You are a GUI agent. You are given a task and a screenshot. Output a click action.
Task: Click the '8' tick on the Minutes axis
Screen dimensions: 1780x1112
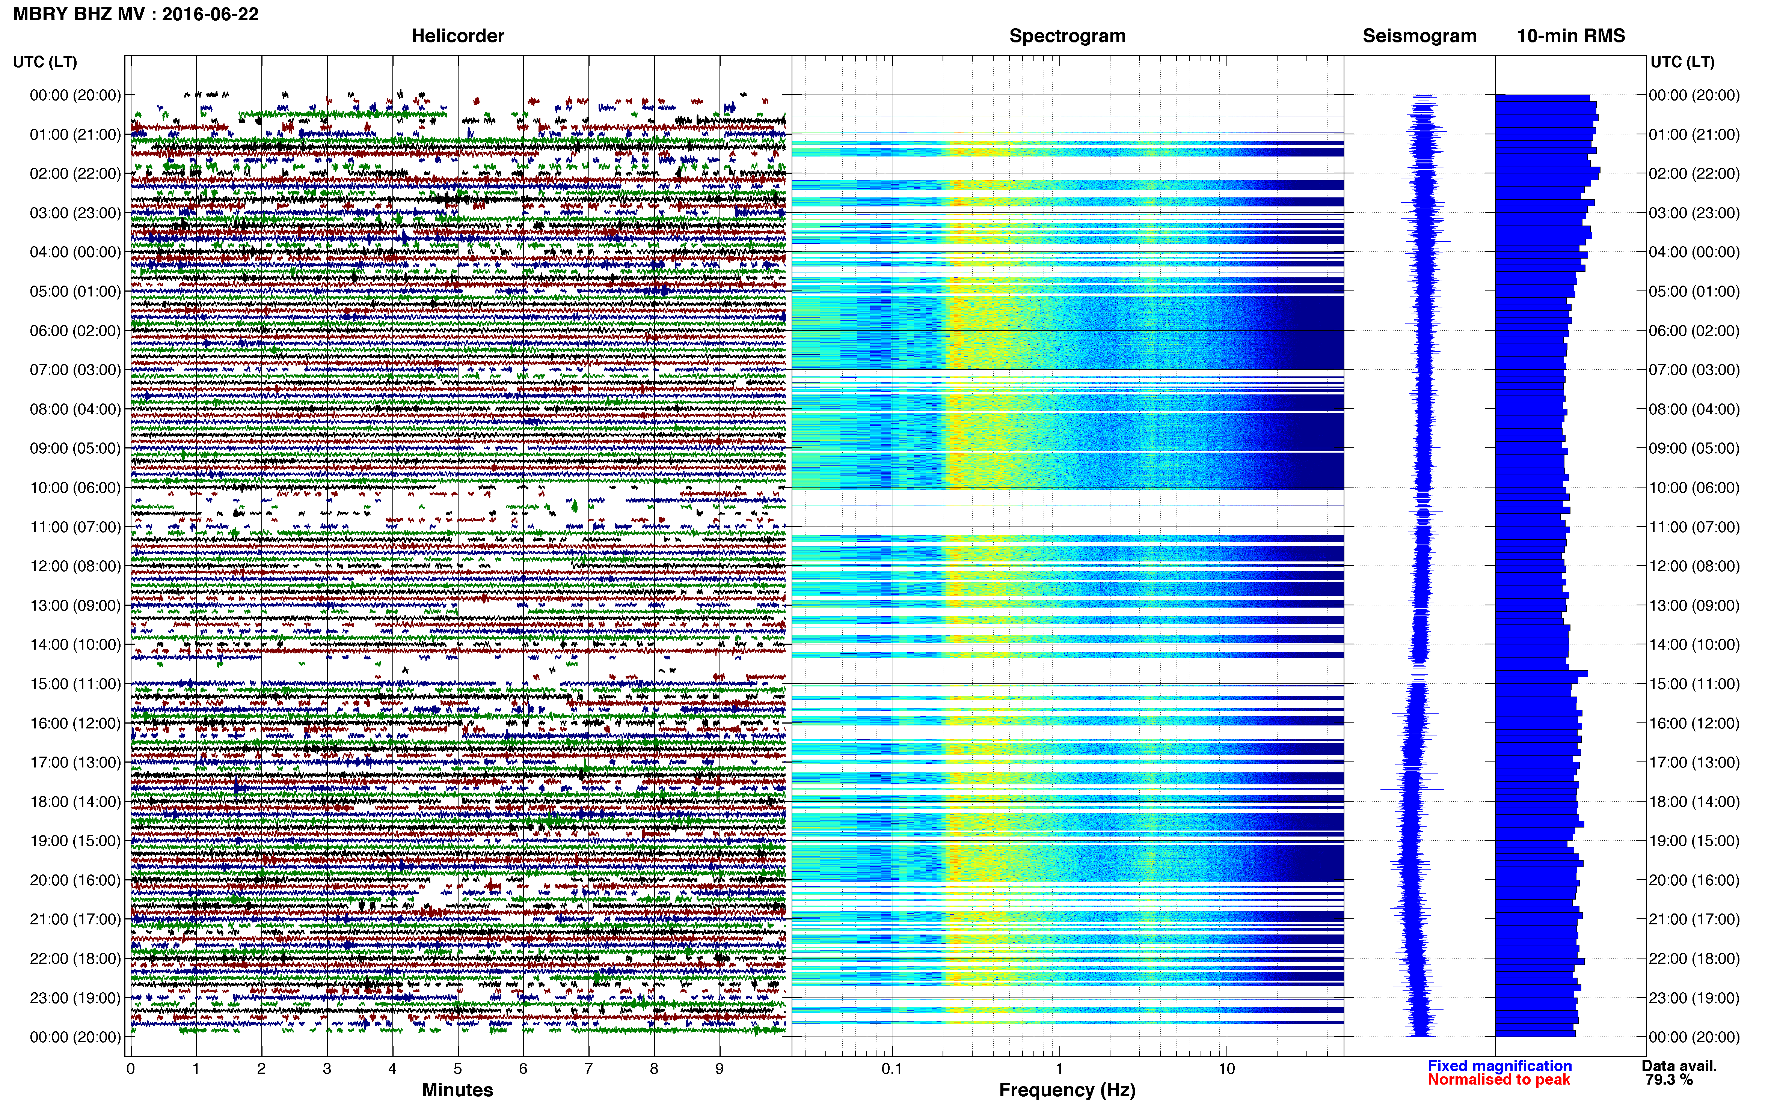654,1068
